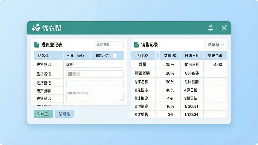
Task: Click the green button below the 进货登记表 panel
Action: click(x=43, y=114)
